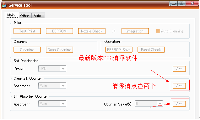200x120 pixels.
Task: Open the Other tab
Action: click(x=25, y=16)
